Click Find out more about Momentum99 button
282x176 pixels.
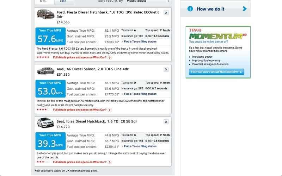tap(216, 72)
